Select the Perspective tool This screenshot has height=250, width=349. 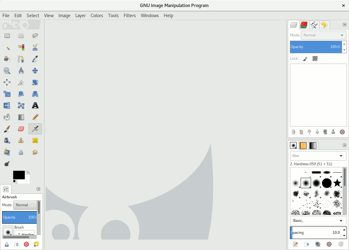tap(35, 94)
